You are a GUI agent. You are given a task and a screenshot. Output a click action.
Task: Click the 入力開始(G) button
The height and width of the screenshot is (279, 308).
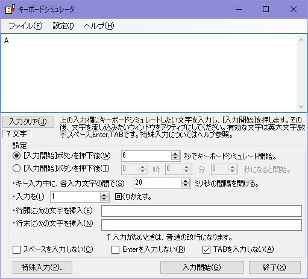202,267
